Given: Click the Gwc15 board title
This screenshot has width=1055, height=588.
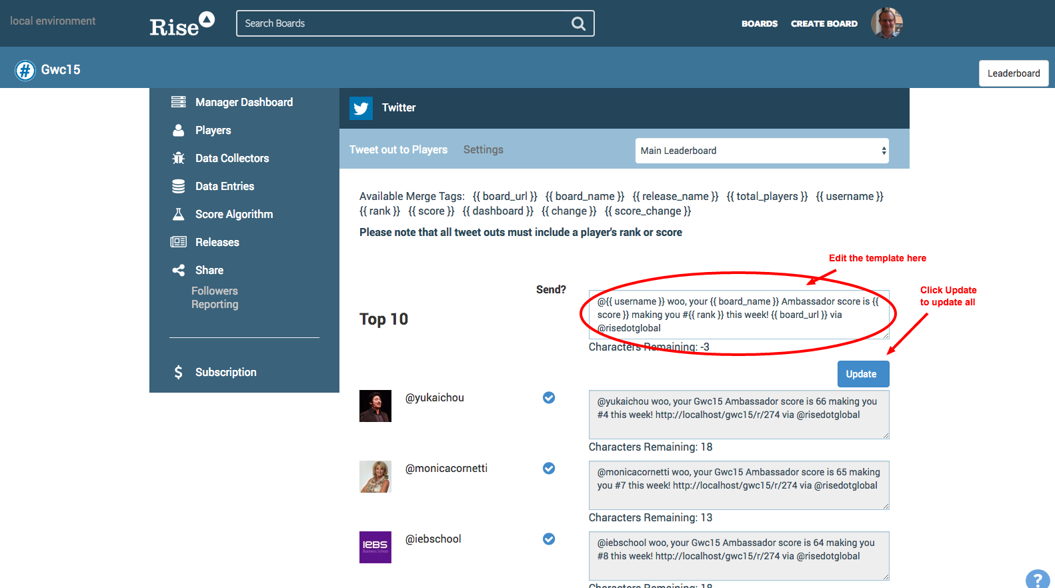Looking at the screenshot, I should tap(61, 69).
